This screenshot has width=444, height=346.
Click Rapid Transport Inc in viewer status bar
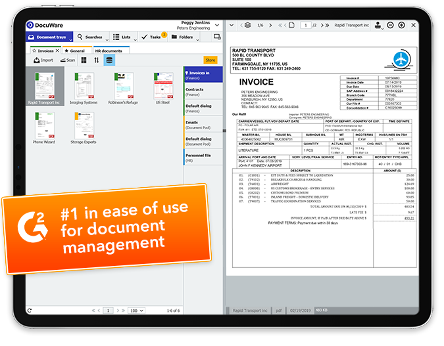250,311
